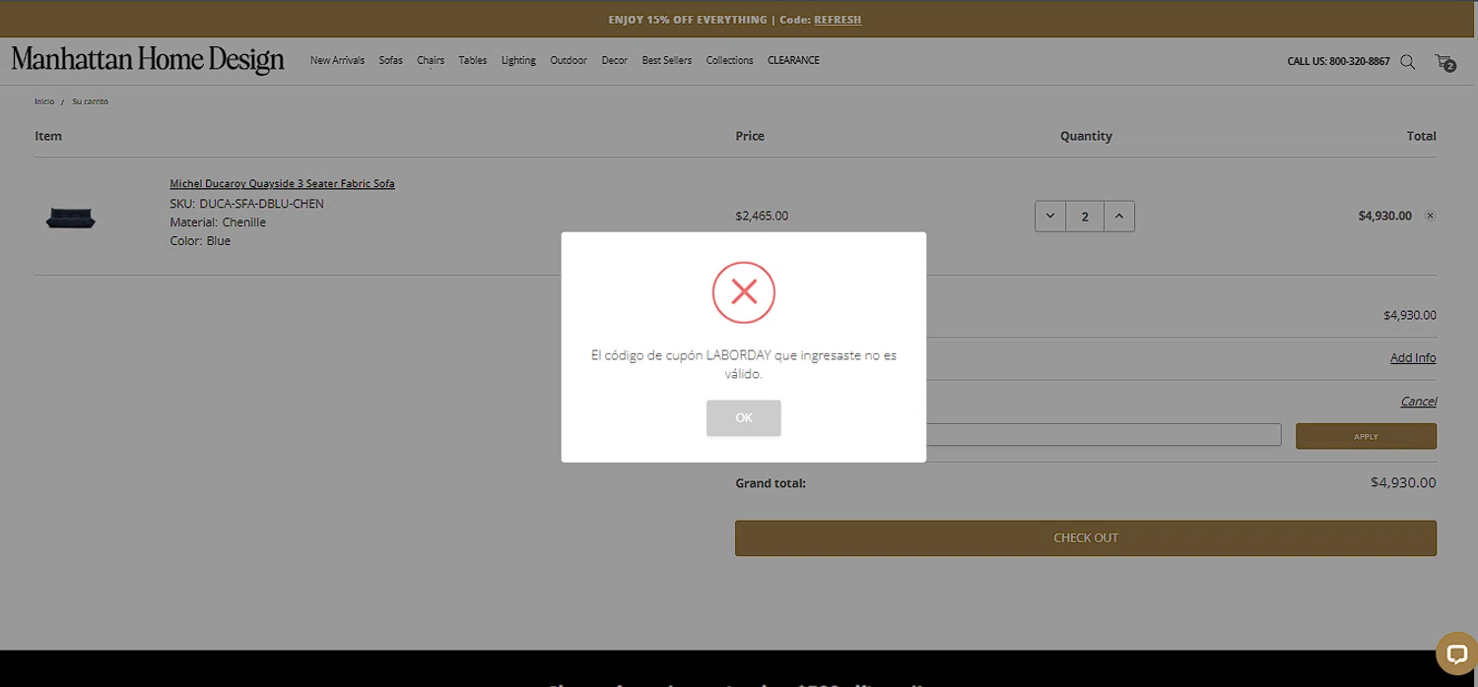The image size is (1478, 687).
Task: Click the Inicio breadcrumb
Action: point(44,101)
